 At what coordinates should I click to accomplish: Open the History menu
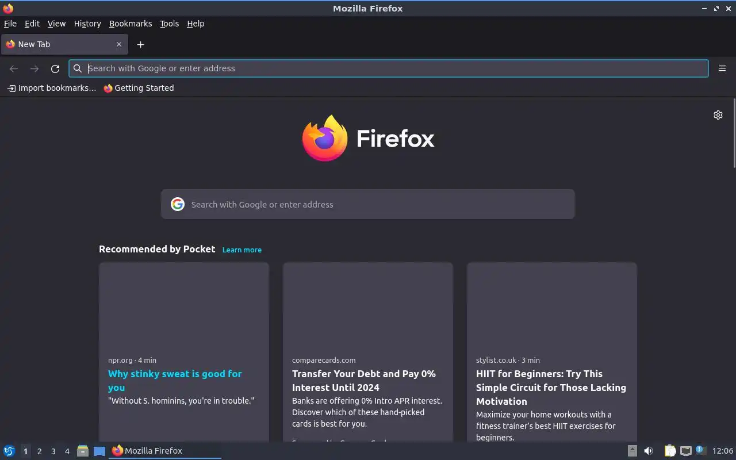(87, 24)
